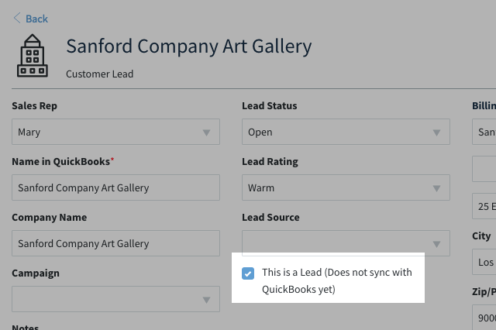Image resolution: width=496 pixels, height=330 pixels.
Task: Click the Name in QuickBooks text field
Action: (115, 187)
